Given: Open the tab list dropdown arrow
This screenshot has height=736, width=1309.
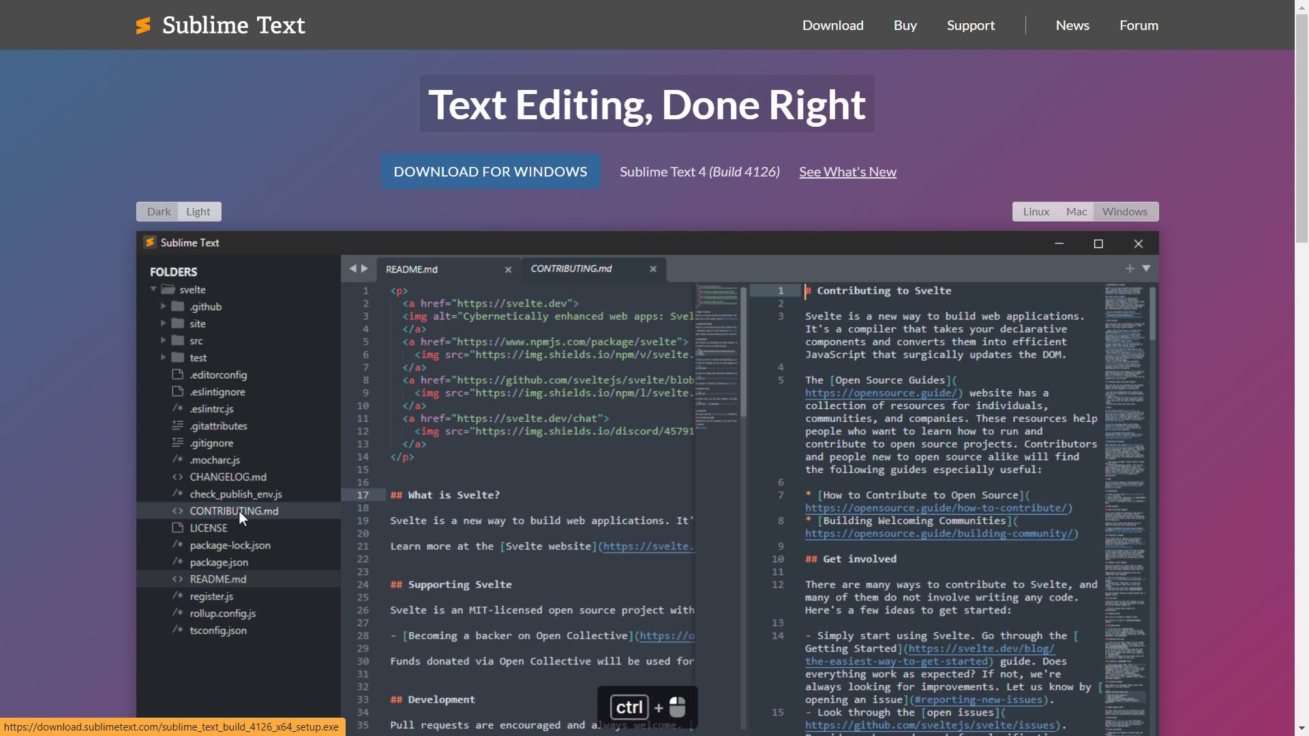Looking at the screenshot, I should coord(1146,269).
